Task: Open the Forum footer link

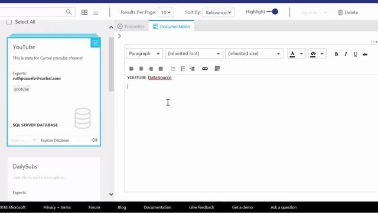Action: point(94,207)
